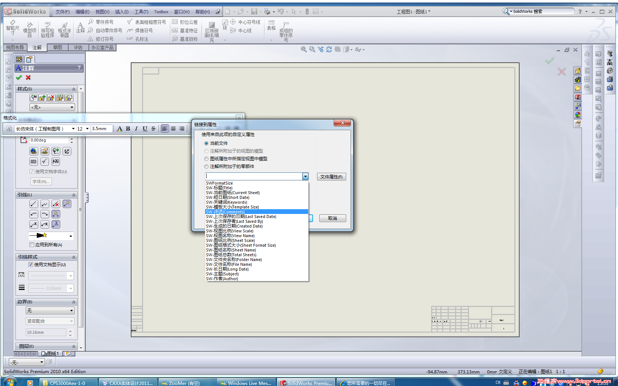Viewport: 618px width, 386px height.
Task: Open the font name dropdown
Action: [73, 129]
